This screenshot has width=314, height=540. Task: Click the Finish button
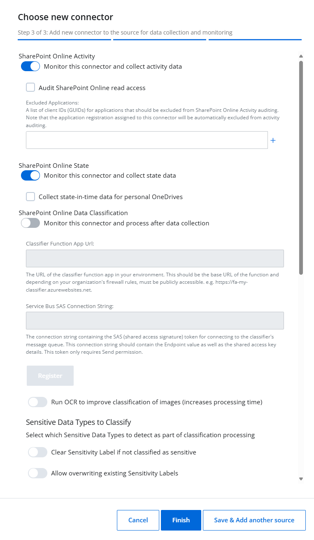[x=181, y=520]
